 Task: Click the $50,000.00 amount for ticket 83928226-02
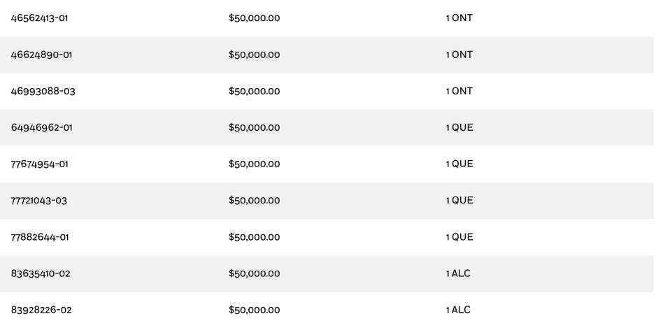tap(254, 310)
